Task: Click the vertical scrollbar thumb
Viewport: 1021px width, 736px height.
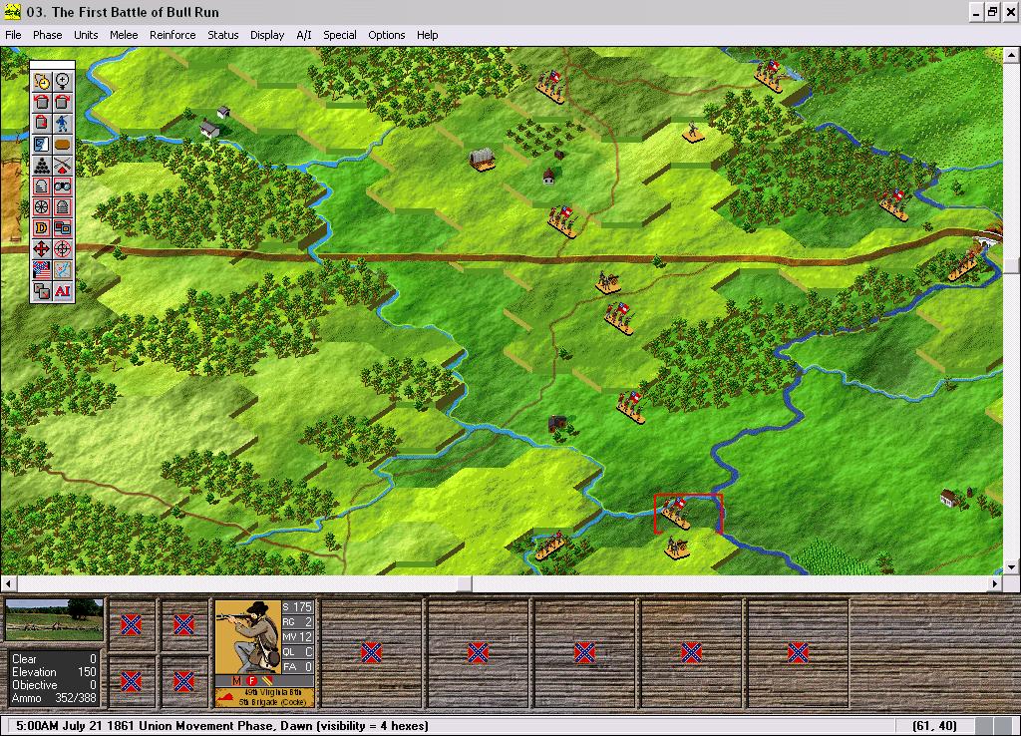Action: pyautogui.click(x=1011, y=265)
